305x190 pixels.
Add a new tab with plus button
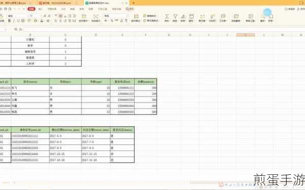133,3
